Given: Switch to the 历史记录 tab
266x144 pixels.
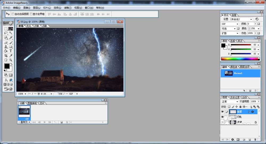Looking at the screenshot, I should click(x=235, y=98).
